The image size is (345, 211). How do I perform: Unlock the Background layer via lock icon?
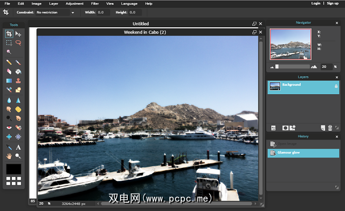[336, 86]
